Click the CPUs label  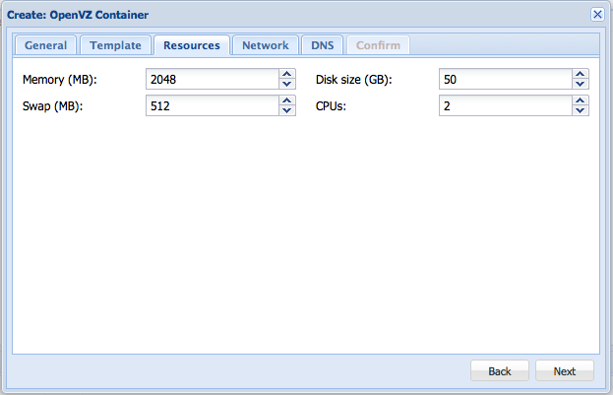[331, 106]
